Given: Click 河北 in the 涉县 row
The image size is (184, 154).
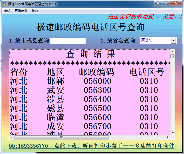Looking at the screenshot, I should (x=19, y=99).
